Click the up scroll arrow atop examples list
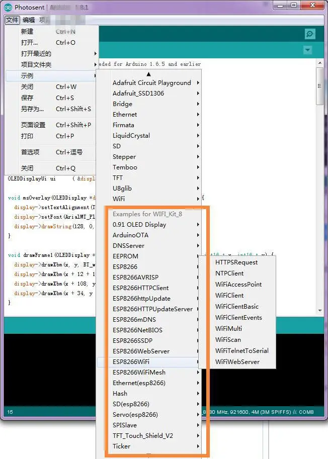328x459 pixels. tap(148, 74)
